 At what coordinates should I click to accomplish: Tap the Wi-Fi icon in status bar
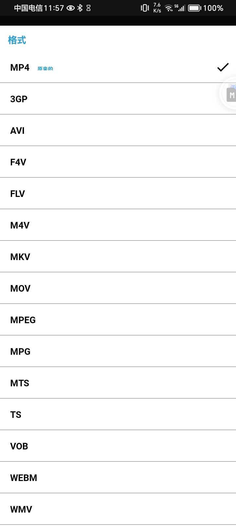(169, 8)
